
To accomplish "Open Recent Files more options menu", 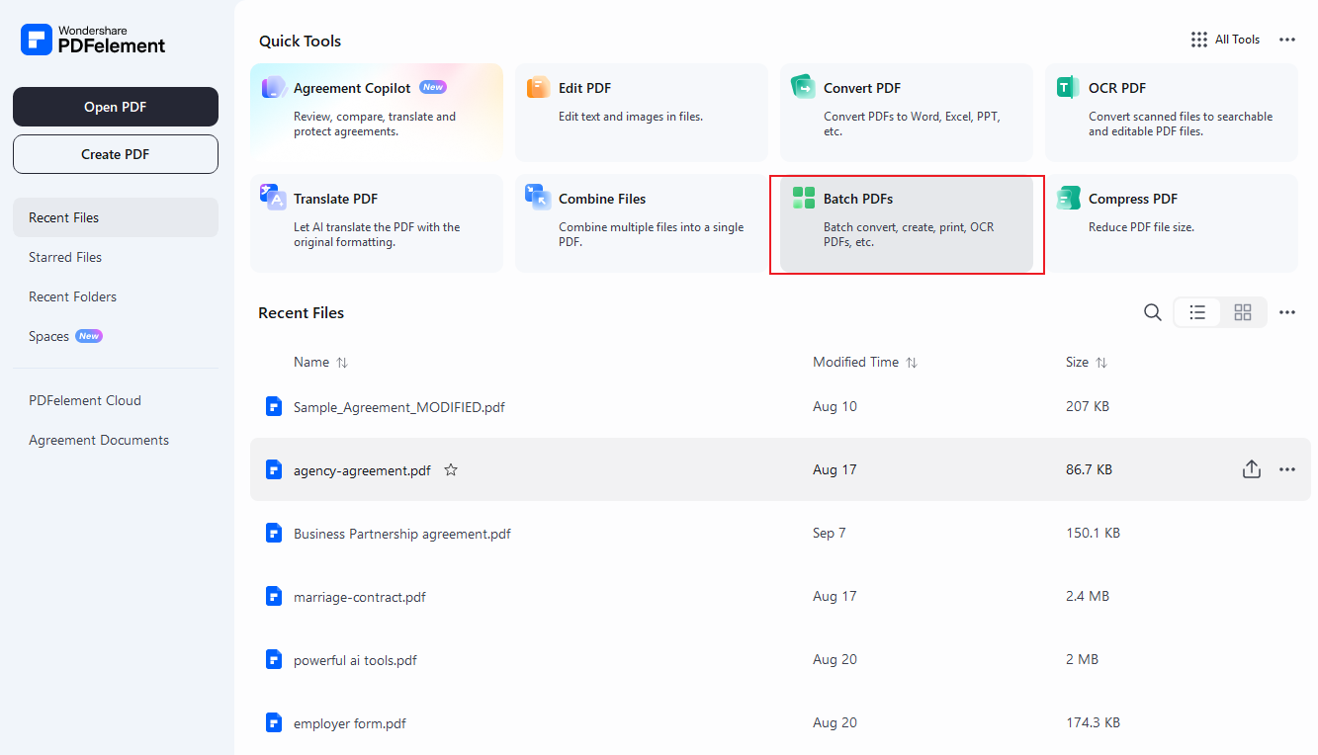I will (1287, 312).
